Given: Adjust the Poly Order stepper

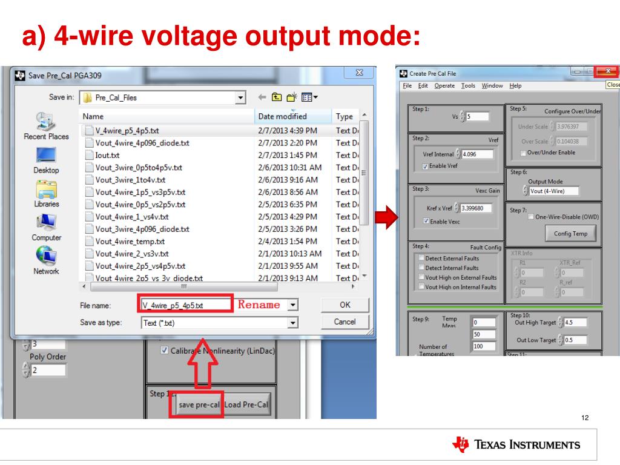Looking at the screenshot, I should 26,370.
